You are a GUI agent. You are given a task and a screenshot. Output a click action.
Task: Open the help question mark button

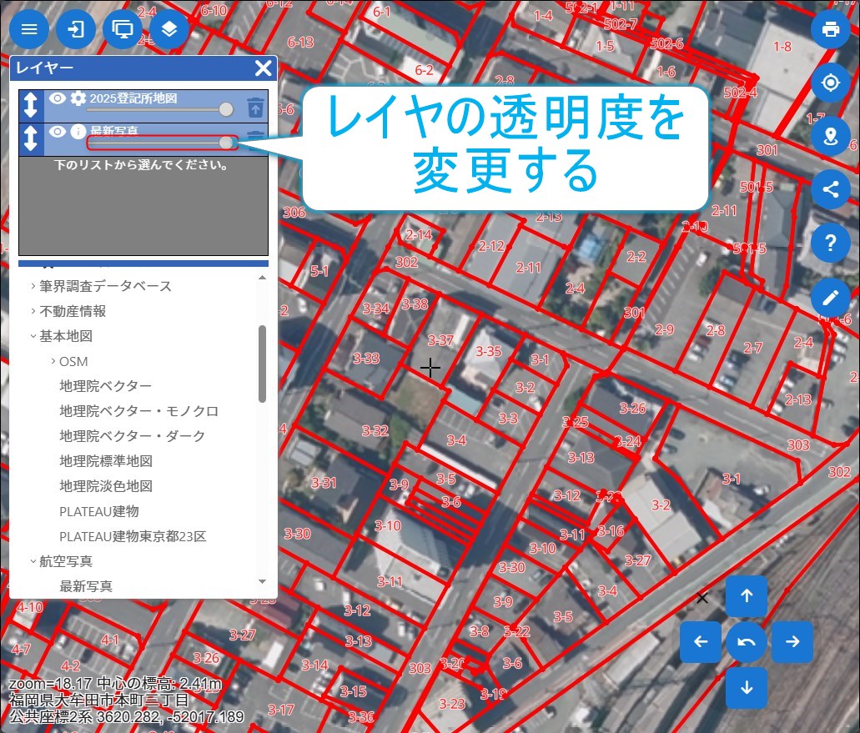[830, 243]
